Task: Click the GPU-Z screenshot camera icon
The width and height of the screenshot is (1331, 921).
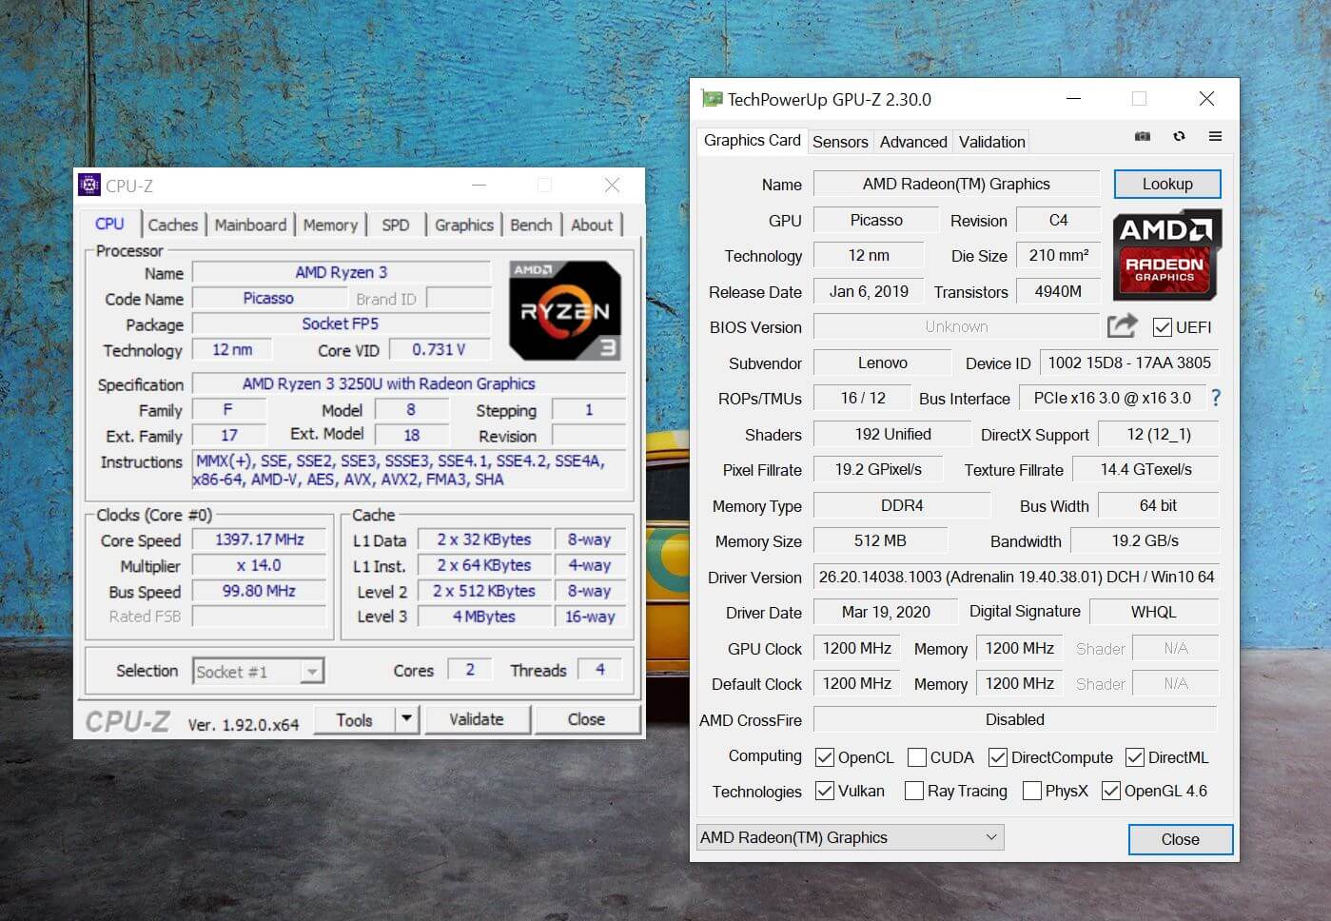Action: [x=1143, y=136]
